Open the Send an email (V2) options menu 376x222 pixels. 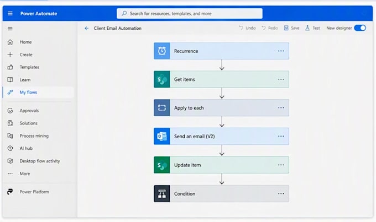[x=281, y=136]
